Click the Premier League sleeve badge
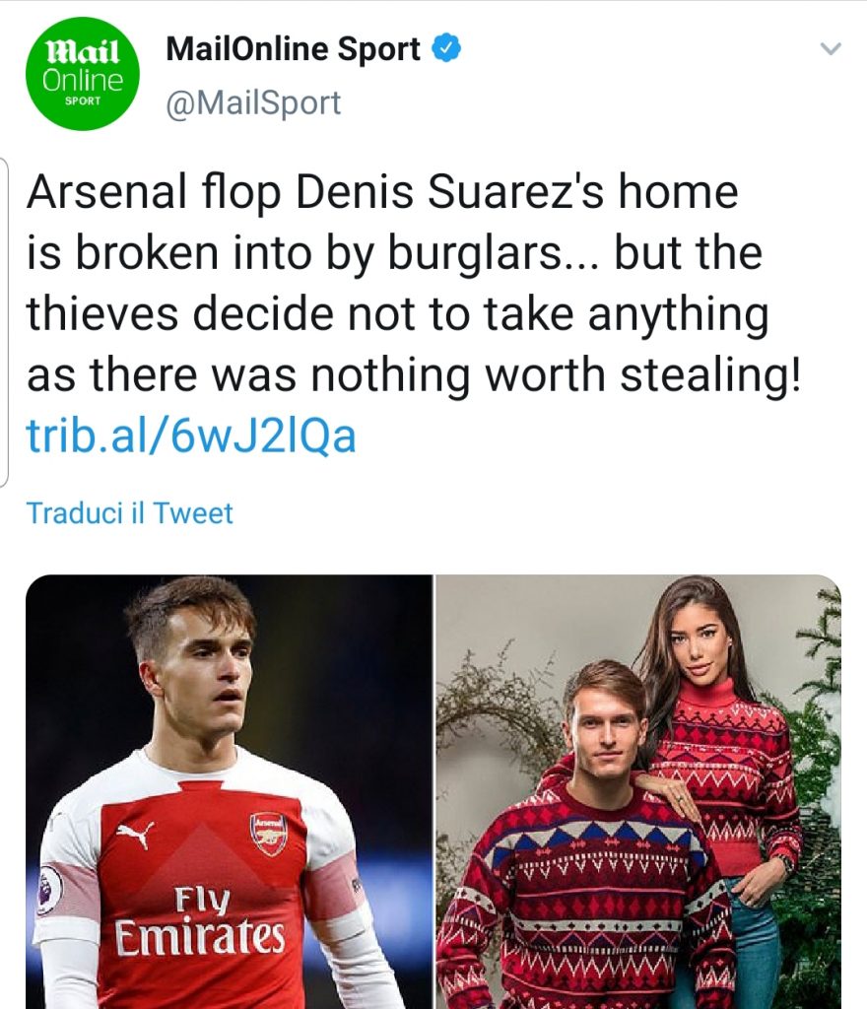The image size is (867, 1009). coord(49,889)
